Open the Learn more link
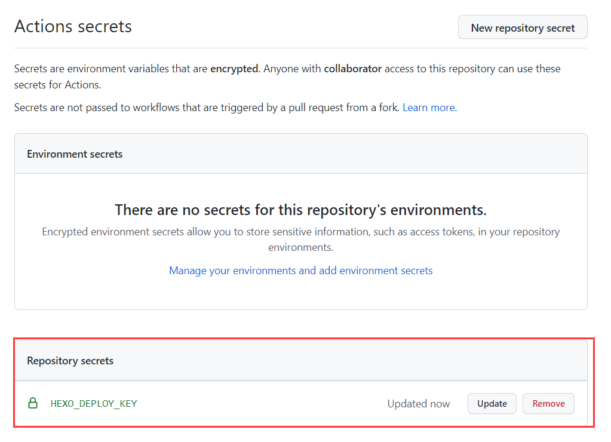611x442 pixels. [428, 108]
